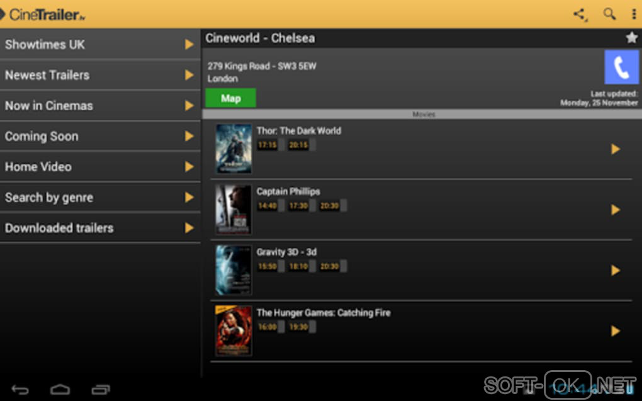Open the Showtimes UK menu item

100,44
